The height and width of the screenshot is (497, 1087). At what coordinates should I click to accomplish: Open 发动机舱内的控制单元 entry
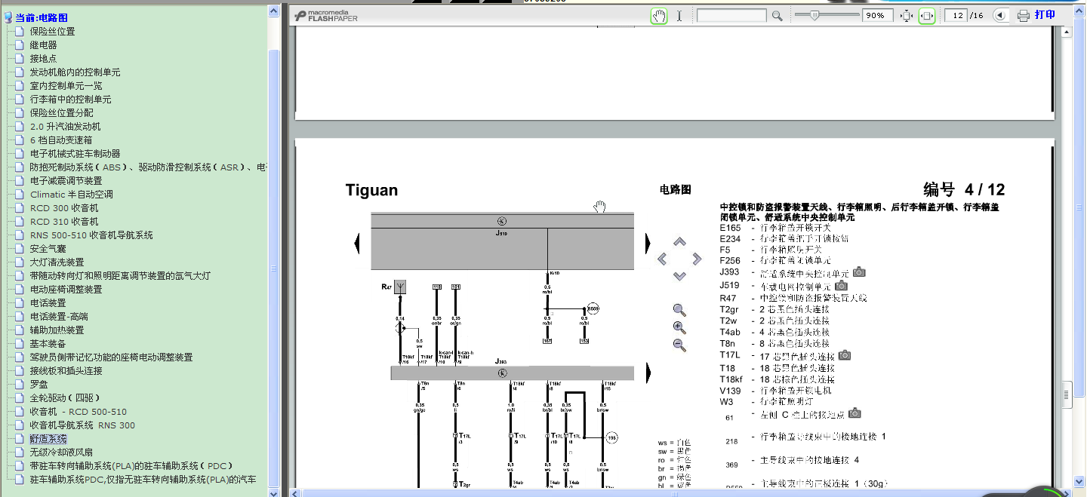[x=75, y=72]
